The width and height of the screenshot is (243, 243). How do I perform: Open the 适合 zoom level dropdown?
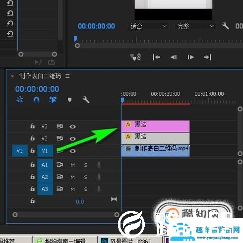[x=148, y=26]
